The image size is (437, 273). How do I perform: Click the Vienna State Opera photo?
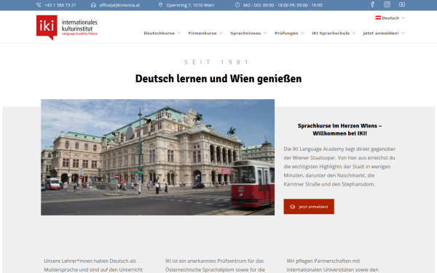click(158, 157)
